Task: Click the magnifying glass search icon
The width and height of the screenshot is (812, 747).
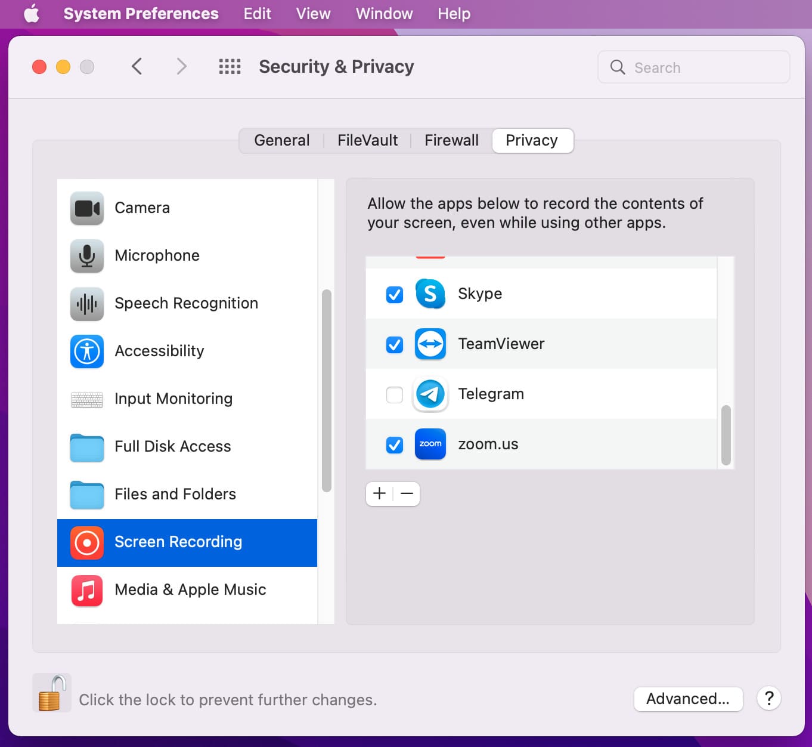Action: 618,67
